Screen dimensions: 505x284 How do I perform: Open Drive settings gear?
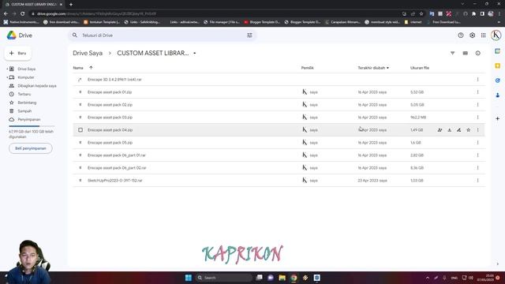pyautogui.click(x=472, y=35)
